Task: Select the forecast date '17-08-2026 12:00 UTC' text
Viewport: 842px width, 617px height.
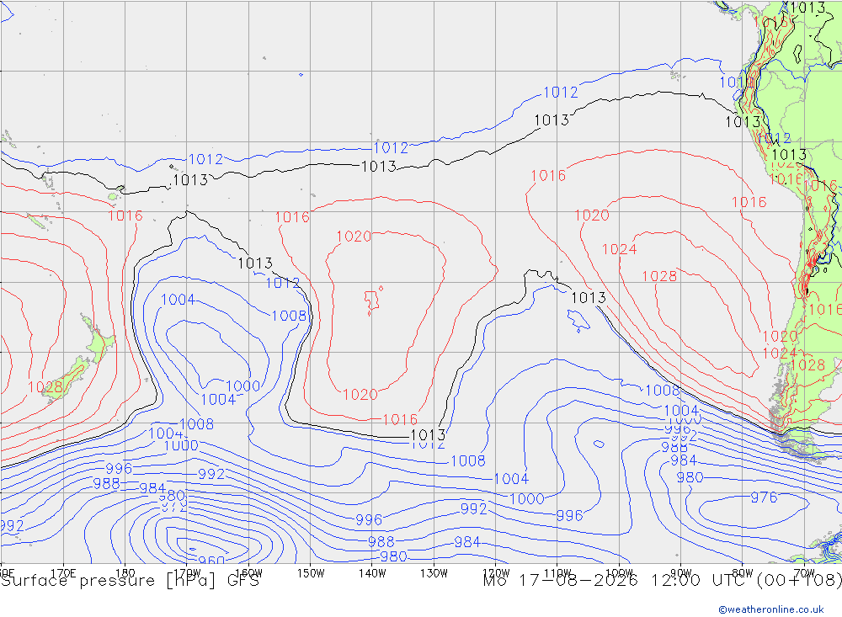Action: pos(637,581)
